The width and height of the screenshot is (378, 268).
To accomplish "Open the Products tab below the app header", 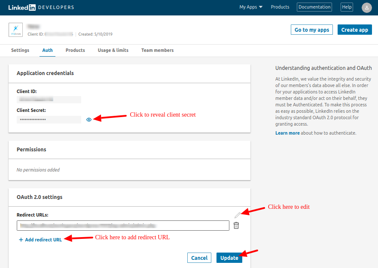I will pos(75,50).
